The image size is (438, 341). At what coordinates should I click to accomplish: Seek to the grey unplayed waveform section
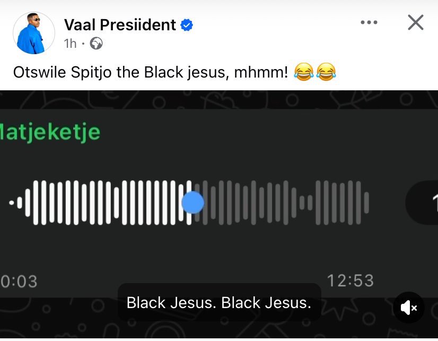click(282, 203)
